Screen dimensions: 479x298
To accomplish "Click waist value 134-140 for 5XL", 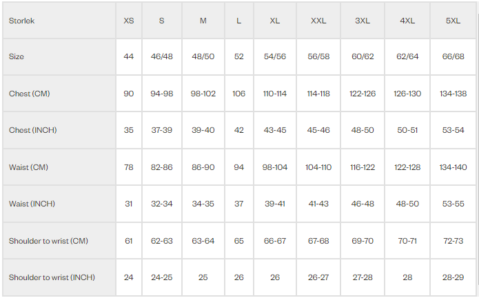I will 453,167.
